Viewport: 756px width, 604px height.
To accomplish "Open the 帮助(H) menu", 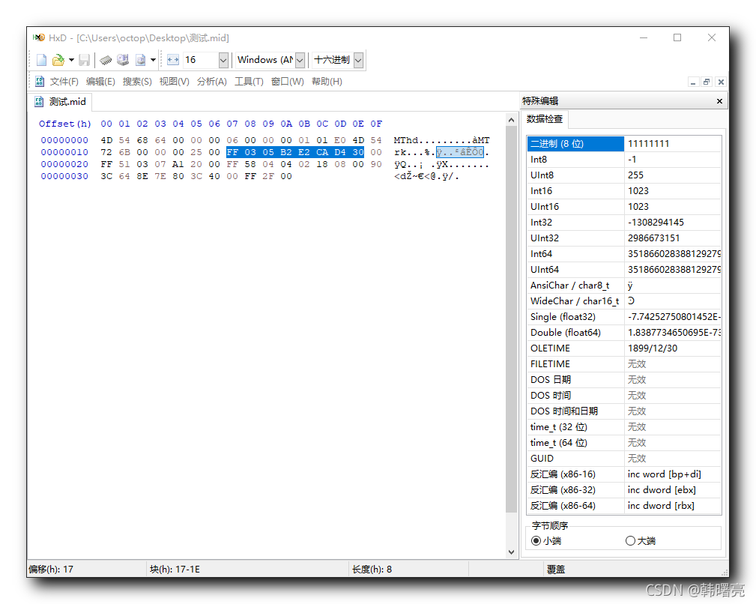I will click(327, 82).
